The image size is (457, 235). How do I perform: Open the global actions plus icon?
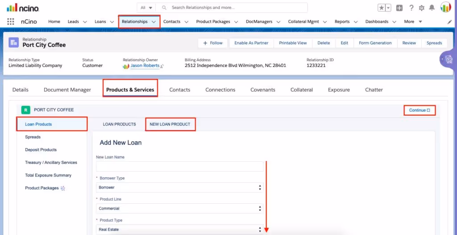(x=399, y=8)
